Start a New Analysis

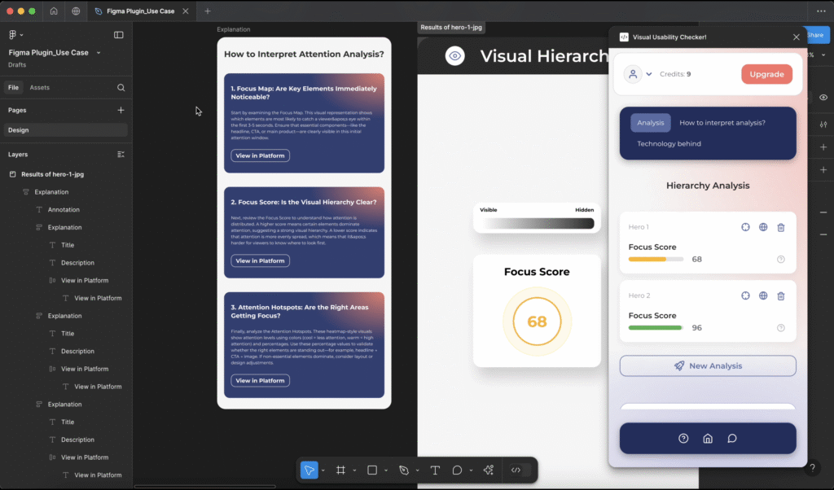tap(708, 365)
